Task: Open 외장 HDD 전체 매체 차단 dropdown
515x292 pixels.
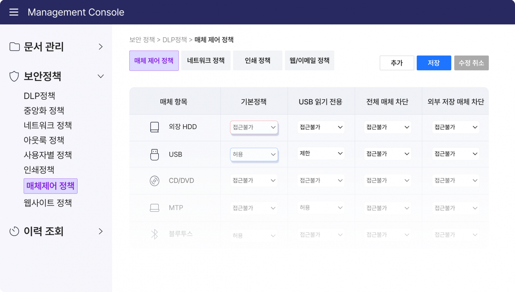Action: 388,127
